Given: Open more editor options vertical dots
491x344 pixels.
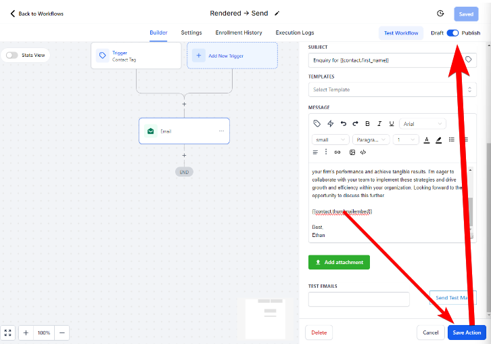Looking at the screenshot, I should pos(326,152).
